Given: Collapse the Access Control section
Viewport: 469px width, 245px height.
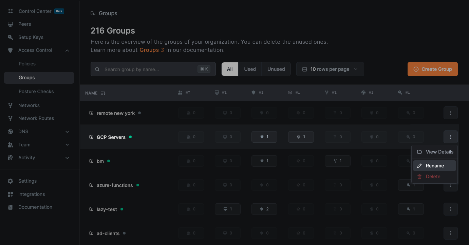Looking at the screenshot, I should [67, 50].
